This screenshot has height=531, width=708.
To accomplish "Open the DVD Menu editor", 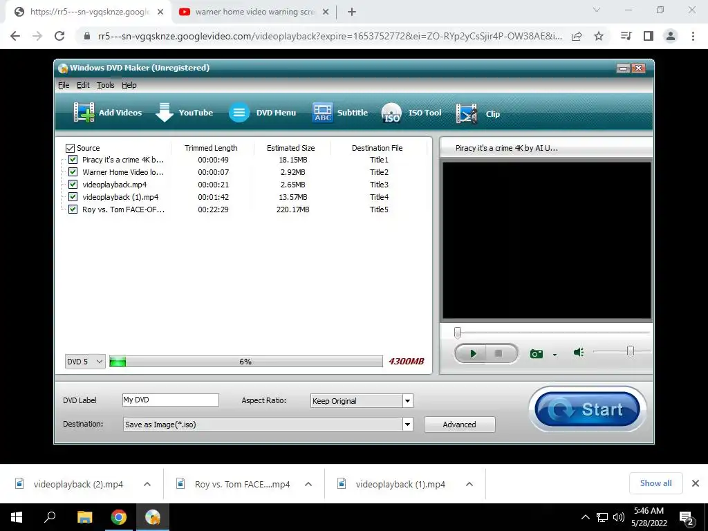I will tap(262, 113).
